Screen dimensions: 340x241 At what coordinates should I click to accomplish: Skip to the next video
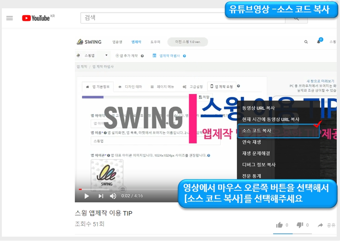[x=101, y=196]
